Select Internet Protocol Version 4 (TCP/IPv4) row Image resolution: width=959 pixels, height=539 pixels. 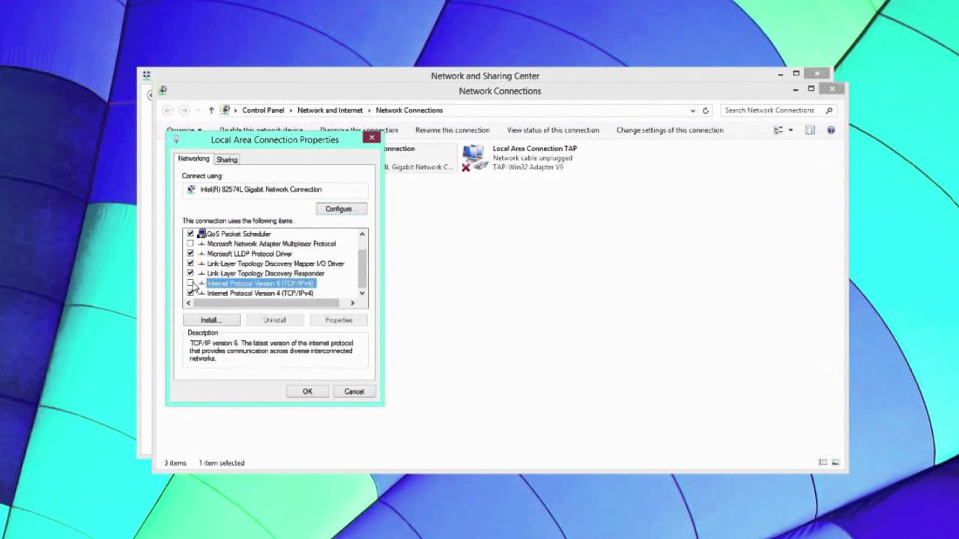260,293
